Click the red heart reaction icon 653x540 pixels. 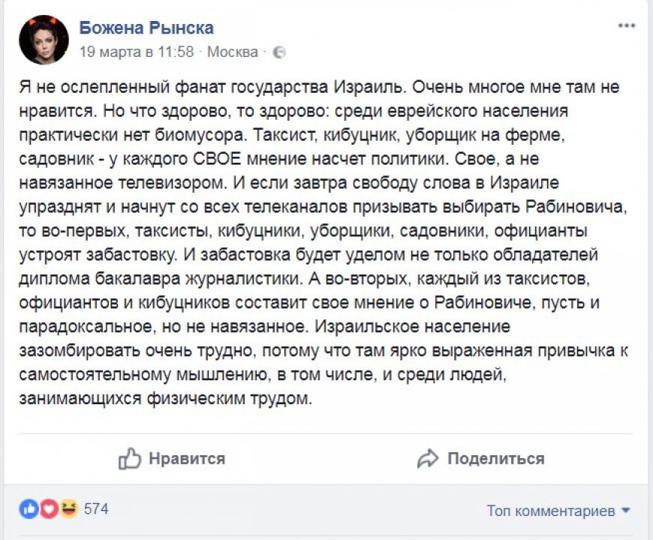[x=49, y=509]
